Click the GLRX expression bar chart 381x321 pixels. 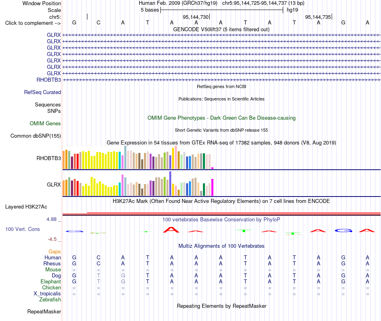(138, 184)
